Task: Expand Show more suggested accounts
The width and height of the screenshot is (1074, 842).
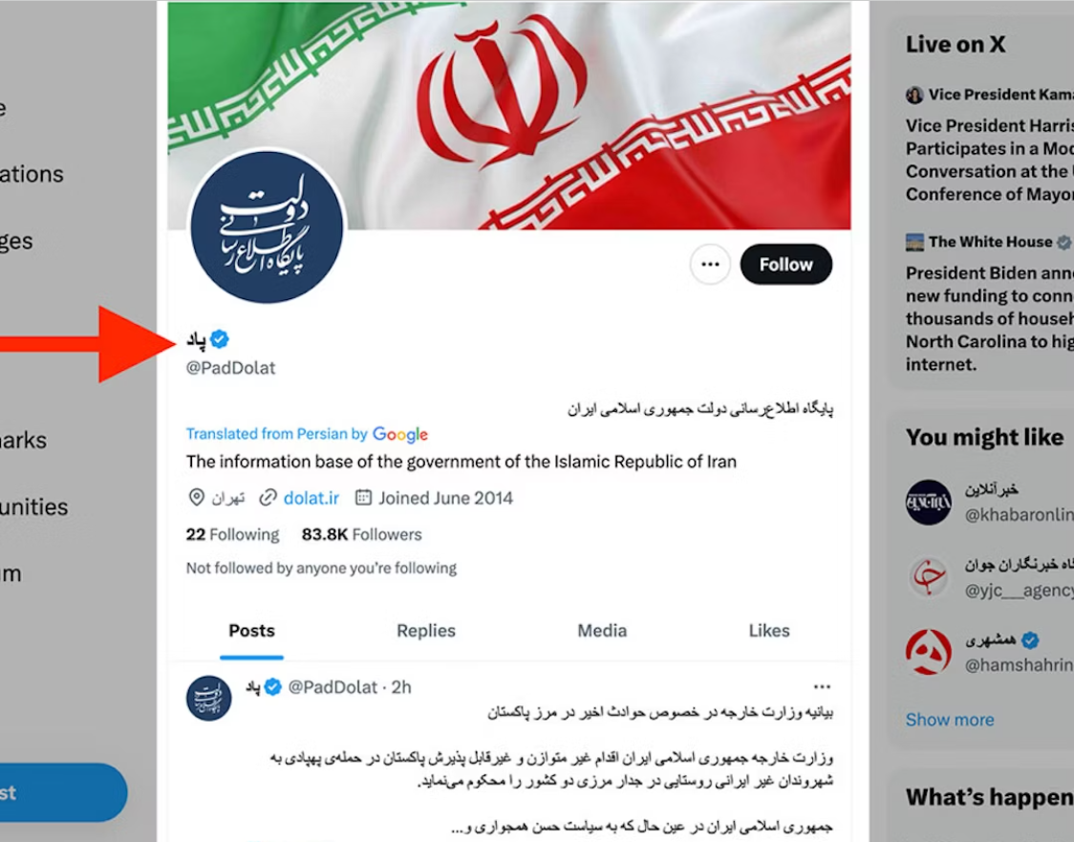Action: pos(950,720)
